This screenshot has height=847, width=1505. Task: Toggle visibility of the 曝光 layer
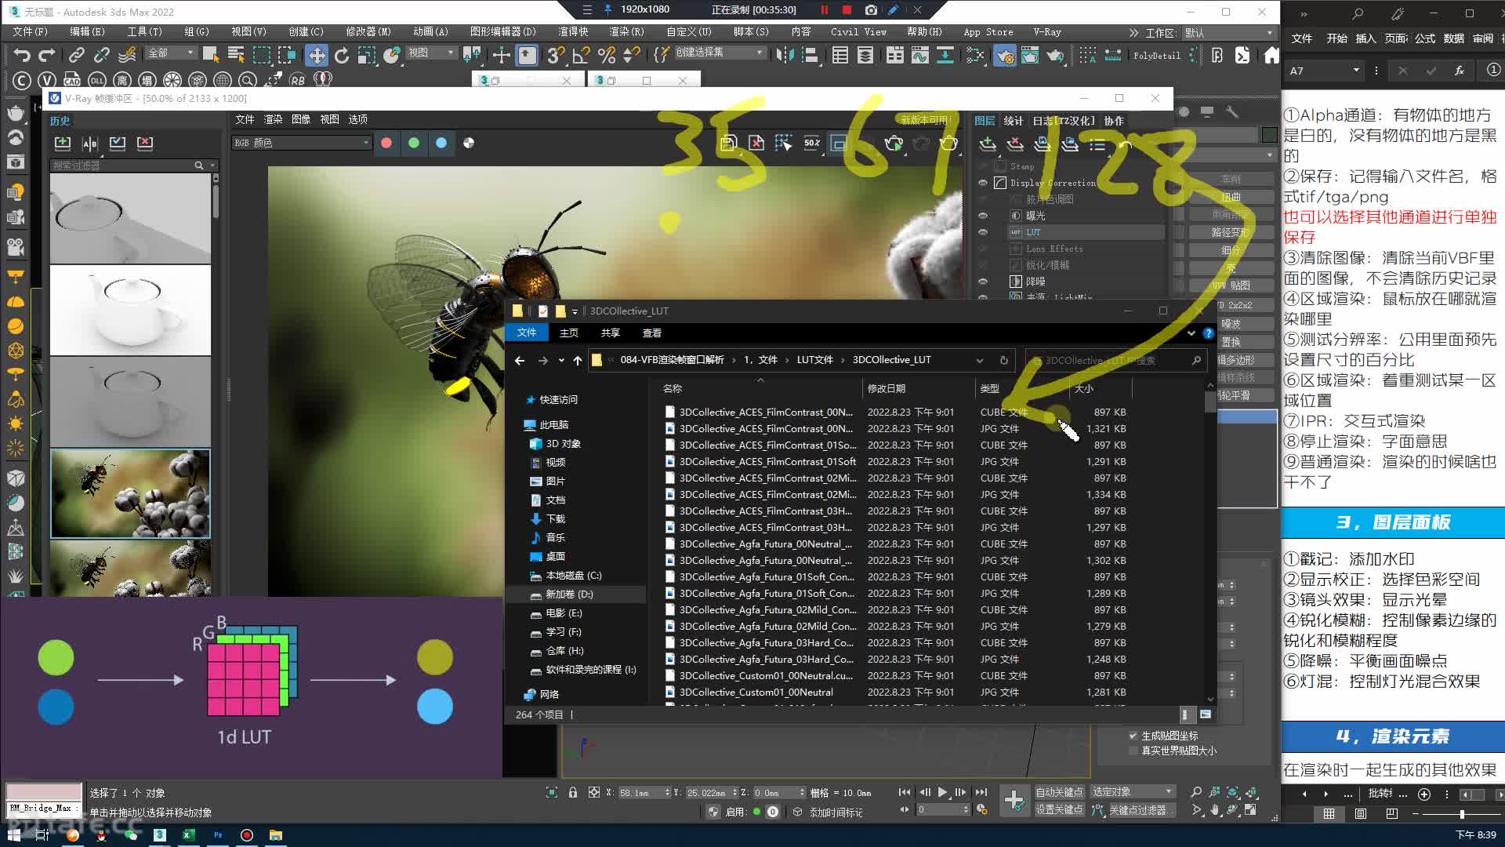(982, 216)
